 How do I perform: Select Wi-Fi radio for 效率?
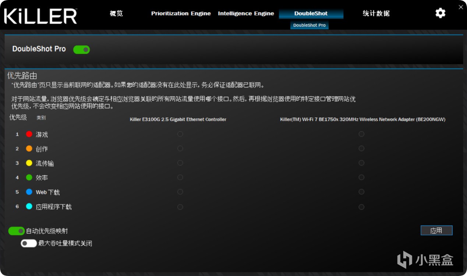pyautogui.click(x=361, y=177)
